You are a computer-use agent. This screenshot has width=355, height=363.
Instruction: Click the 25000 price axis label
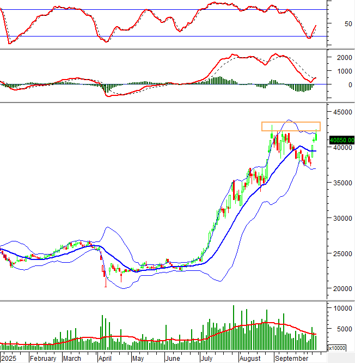(x=341, y=253)
